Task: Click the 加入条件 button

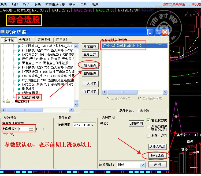Action: (x=90, y=66)
